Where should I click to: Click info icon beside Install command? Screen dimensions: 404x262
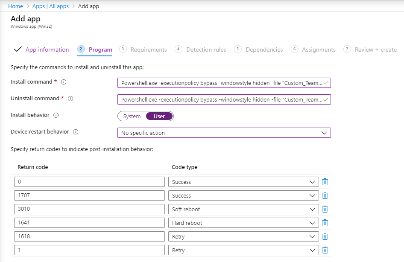pyautogui.click(x=64, y=82)
